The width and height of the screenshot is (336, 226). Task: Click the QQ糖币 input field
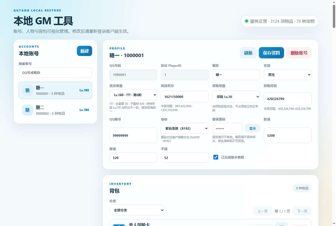[133, 135]
